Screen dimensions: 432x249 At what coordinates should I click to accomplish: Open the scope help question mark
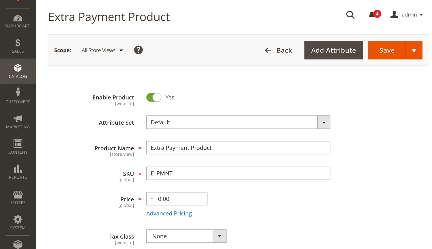tap(138, 50)
